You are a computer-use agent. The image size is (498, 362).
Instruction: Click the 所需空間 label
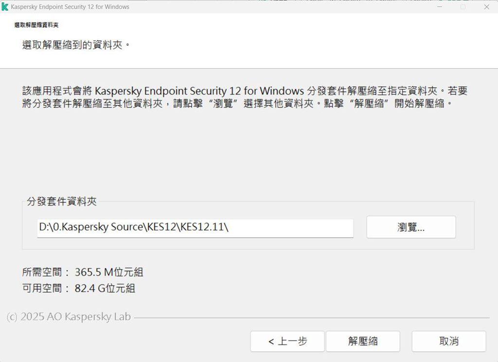point(46,272)
